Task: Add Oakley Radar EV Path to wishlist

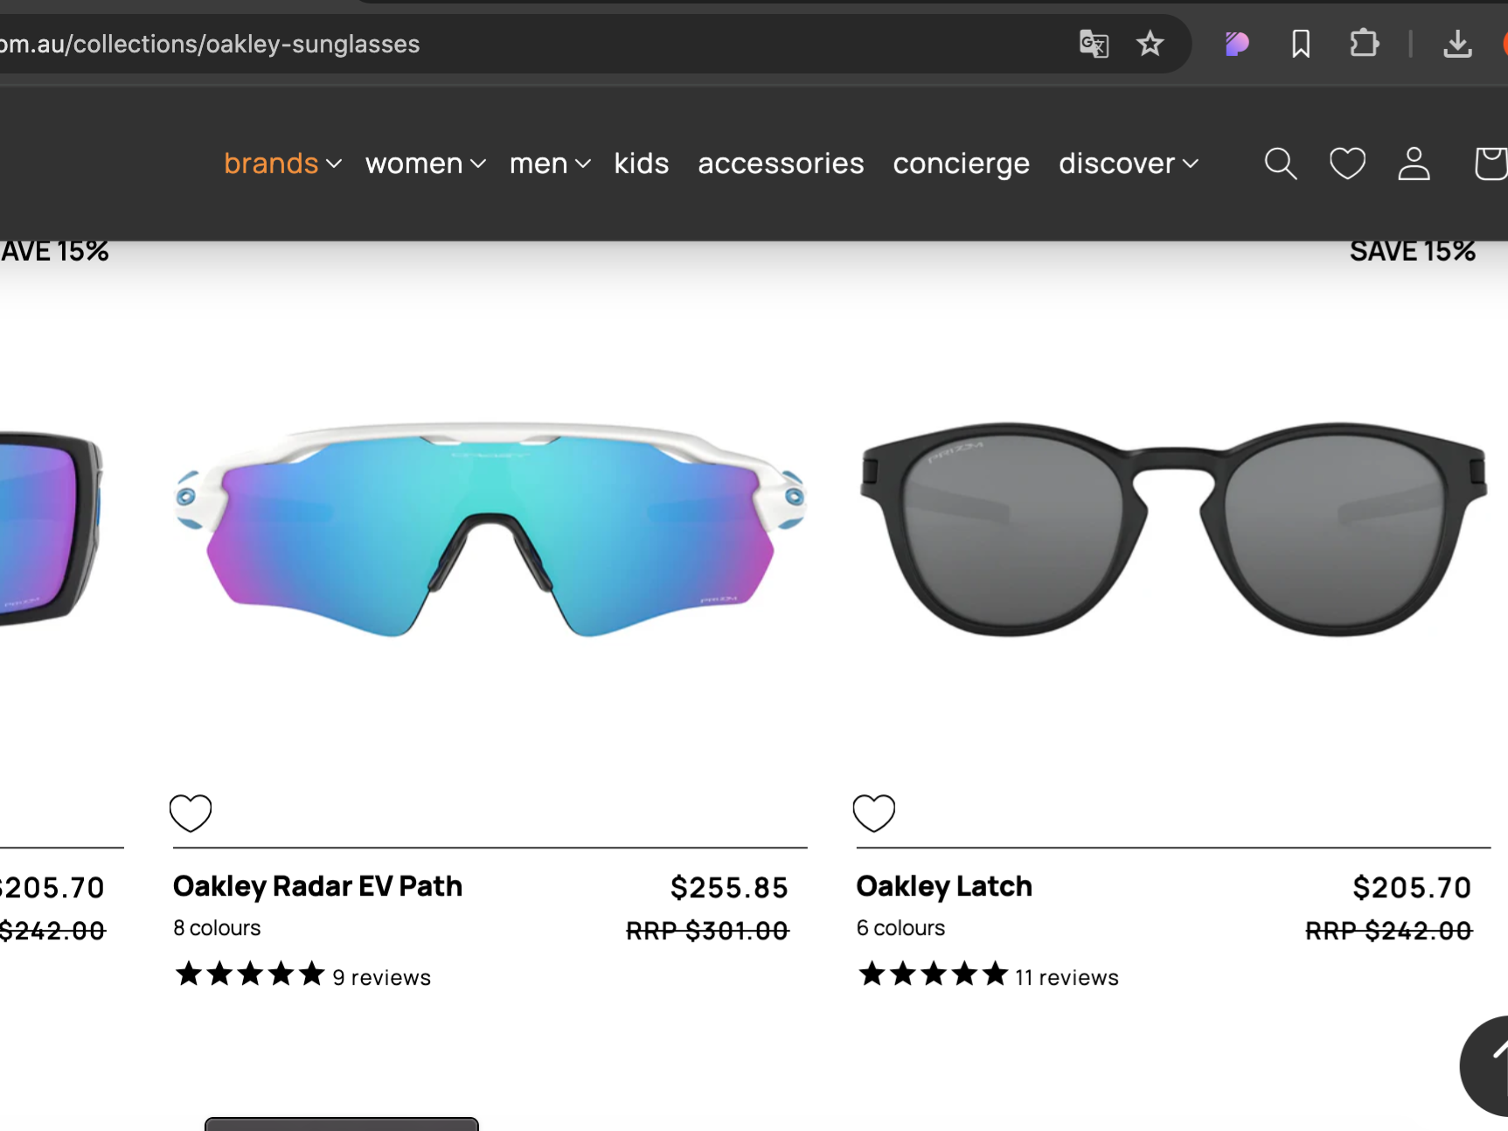Action: (191, 813)
